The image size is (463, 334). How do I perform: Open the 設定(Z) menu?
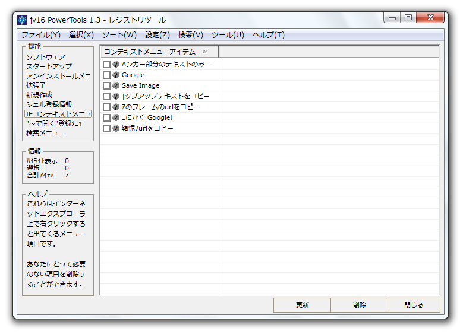click(x=158, y=35)
